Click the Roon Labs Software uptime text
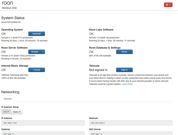 [112, 40]
